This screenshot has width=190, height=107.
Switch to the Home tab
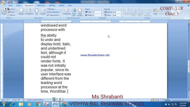click(x=10, y=5)
